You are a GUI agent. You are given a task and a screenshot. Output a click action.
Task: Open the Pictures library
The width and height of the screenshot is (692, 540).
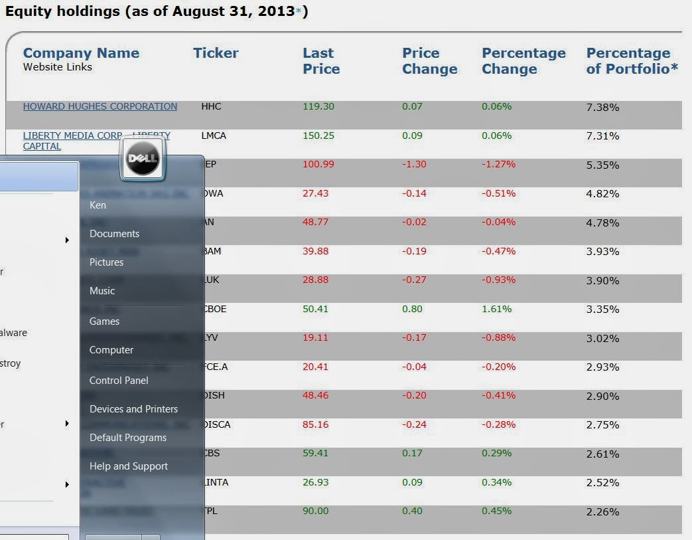click(106, 262)
